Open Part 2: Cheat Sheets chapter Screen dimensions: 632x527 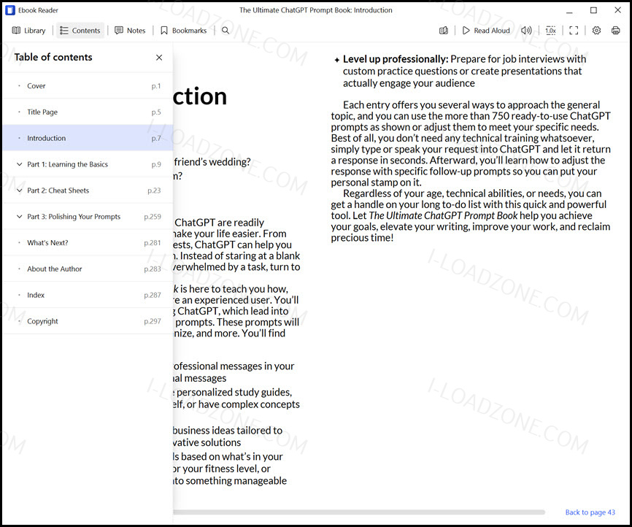58,191
